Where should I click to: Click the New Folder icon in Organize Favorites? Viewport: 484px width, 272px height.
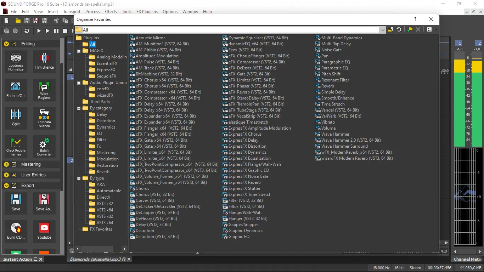(x=410, y=30)
